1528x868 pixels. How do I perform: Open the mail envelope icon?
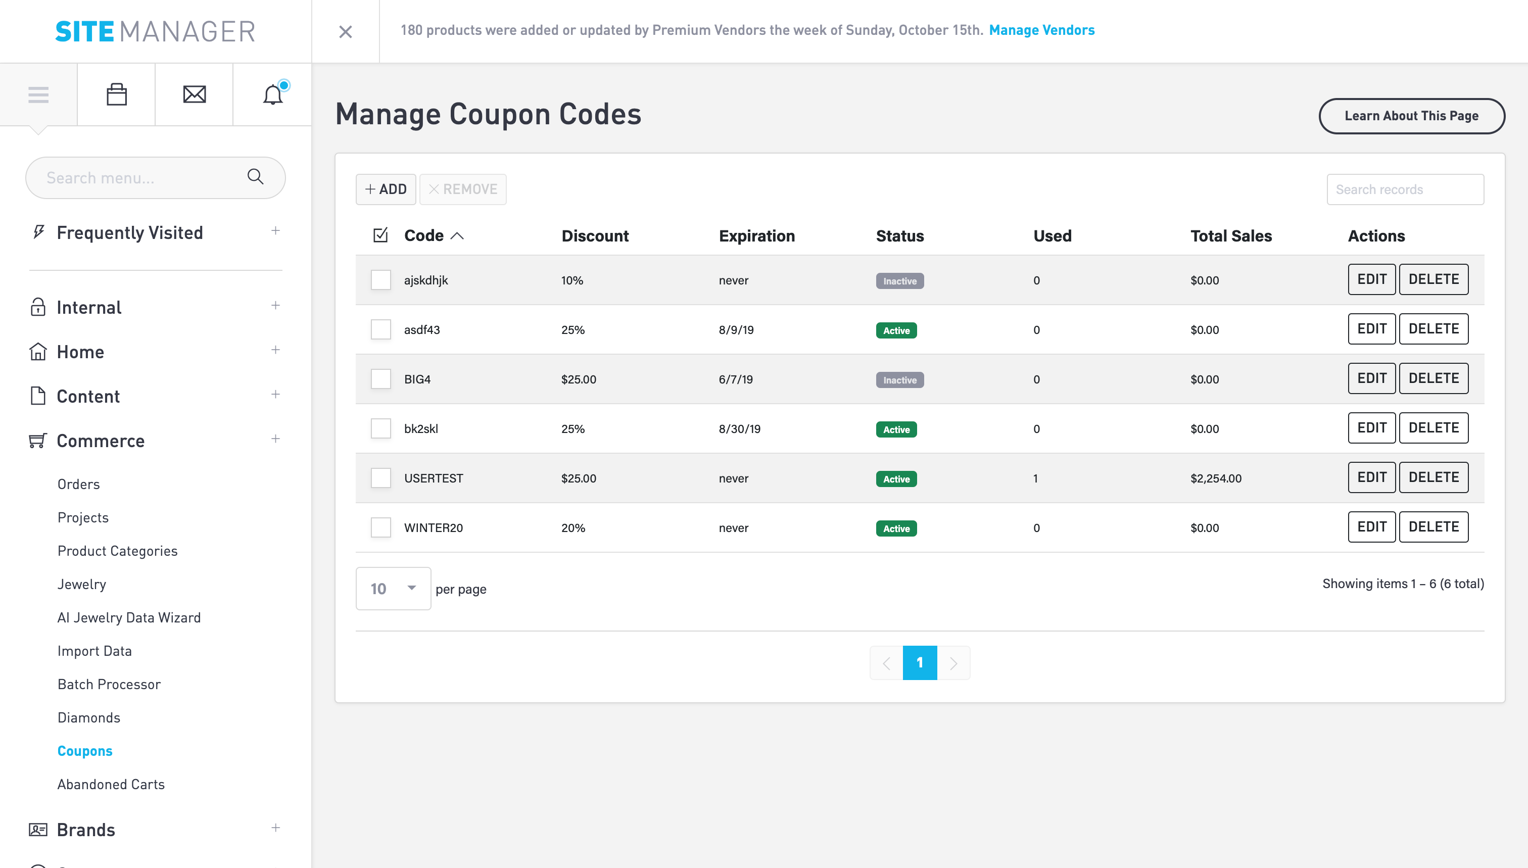click(195, 94)
